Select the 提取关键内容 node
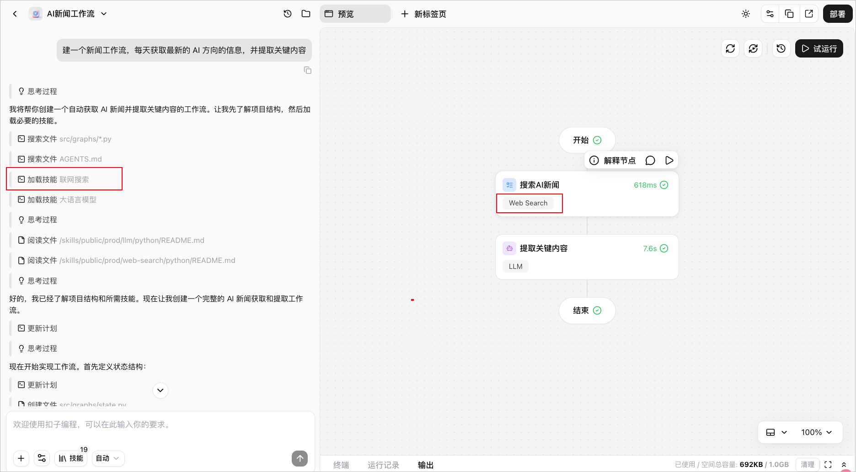 point(587,257)
